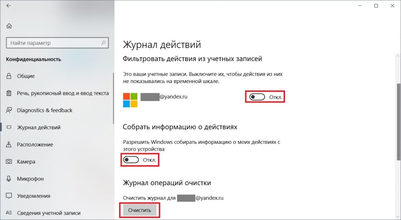Click the Расположение location icon
401x220 pixels.
click(x=9, y=144)
